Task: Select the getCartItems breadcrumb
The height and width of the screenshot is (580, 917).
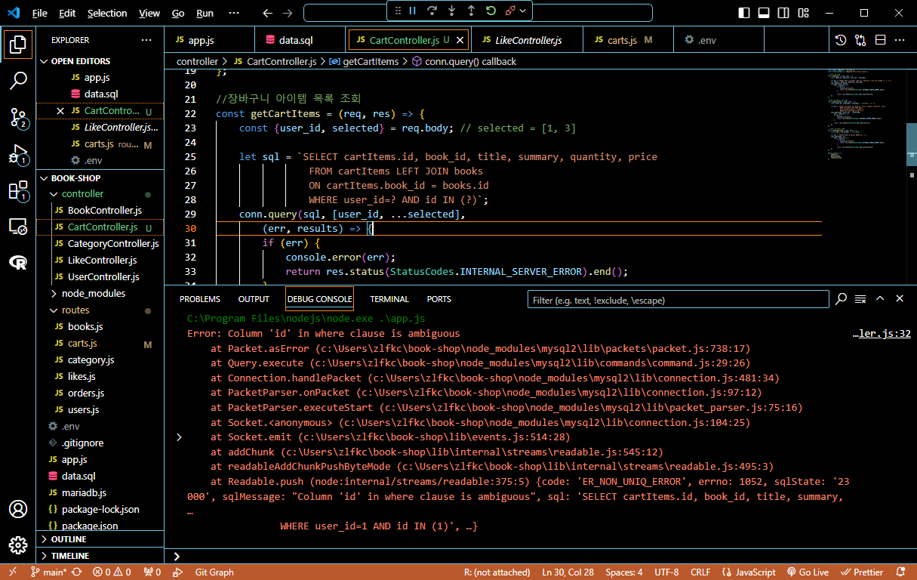Action: (x=365, y=61)
